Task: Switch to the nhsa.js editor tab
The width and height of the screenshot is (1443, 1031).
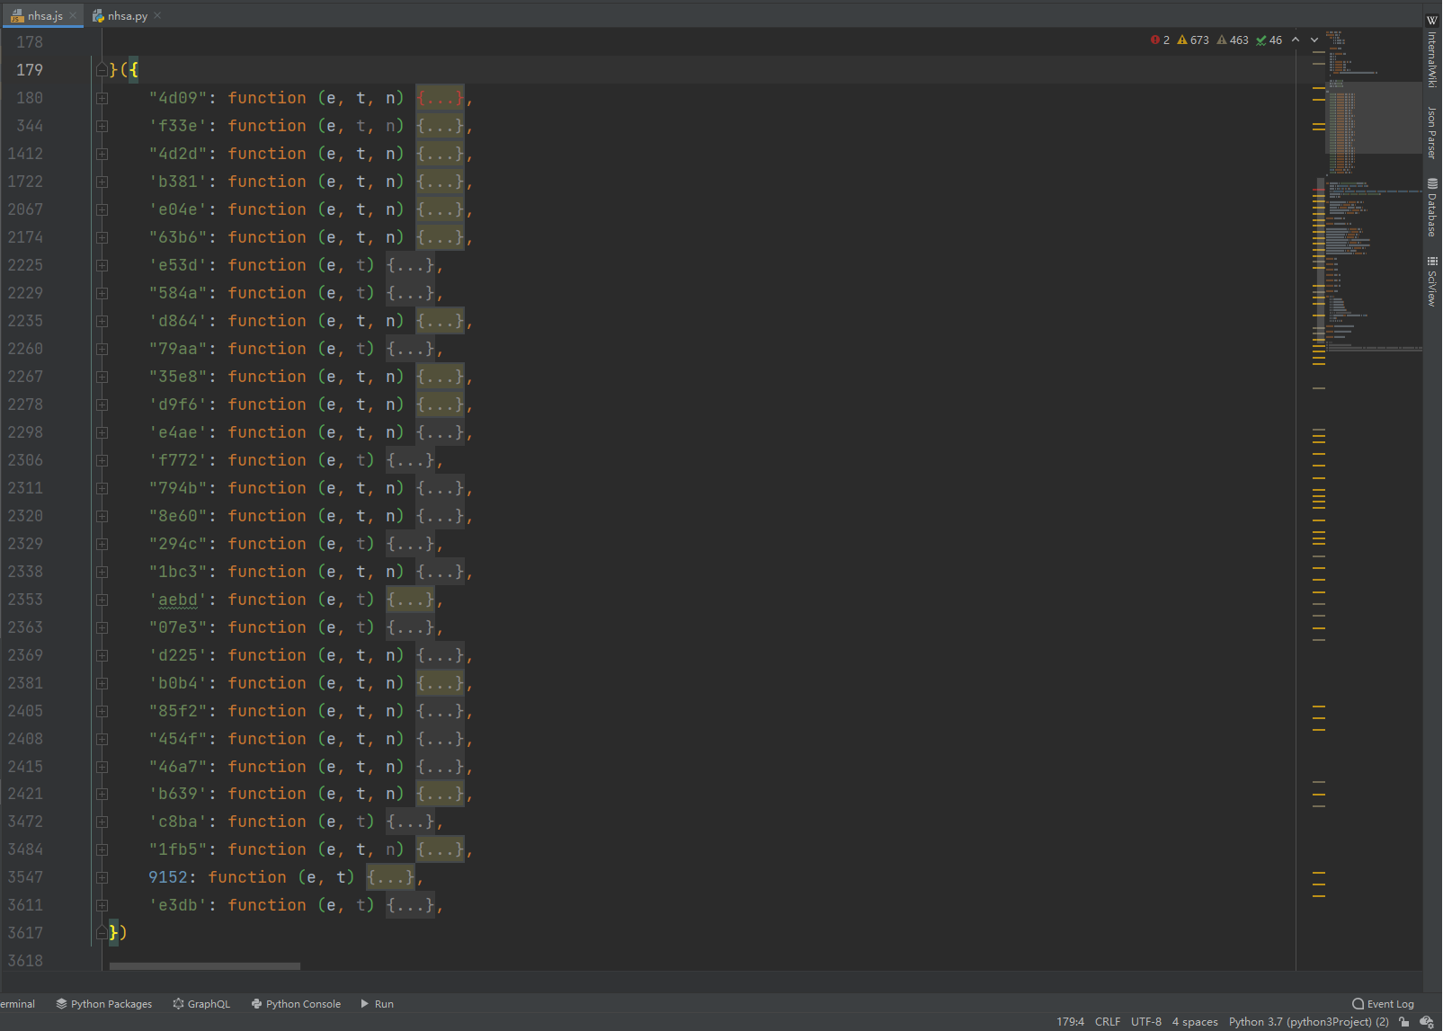Action: [44, 16]
